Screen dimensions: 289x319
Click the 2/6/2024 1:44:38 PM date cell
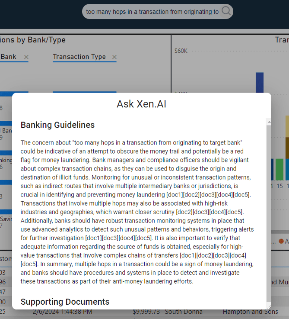62,312
